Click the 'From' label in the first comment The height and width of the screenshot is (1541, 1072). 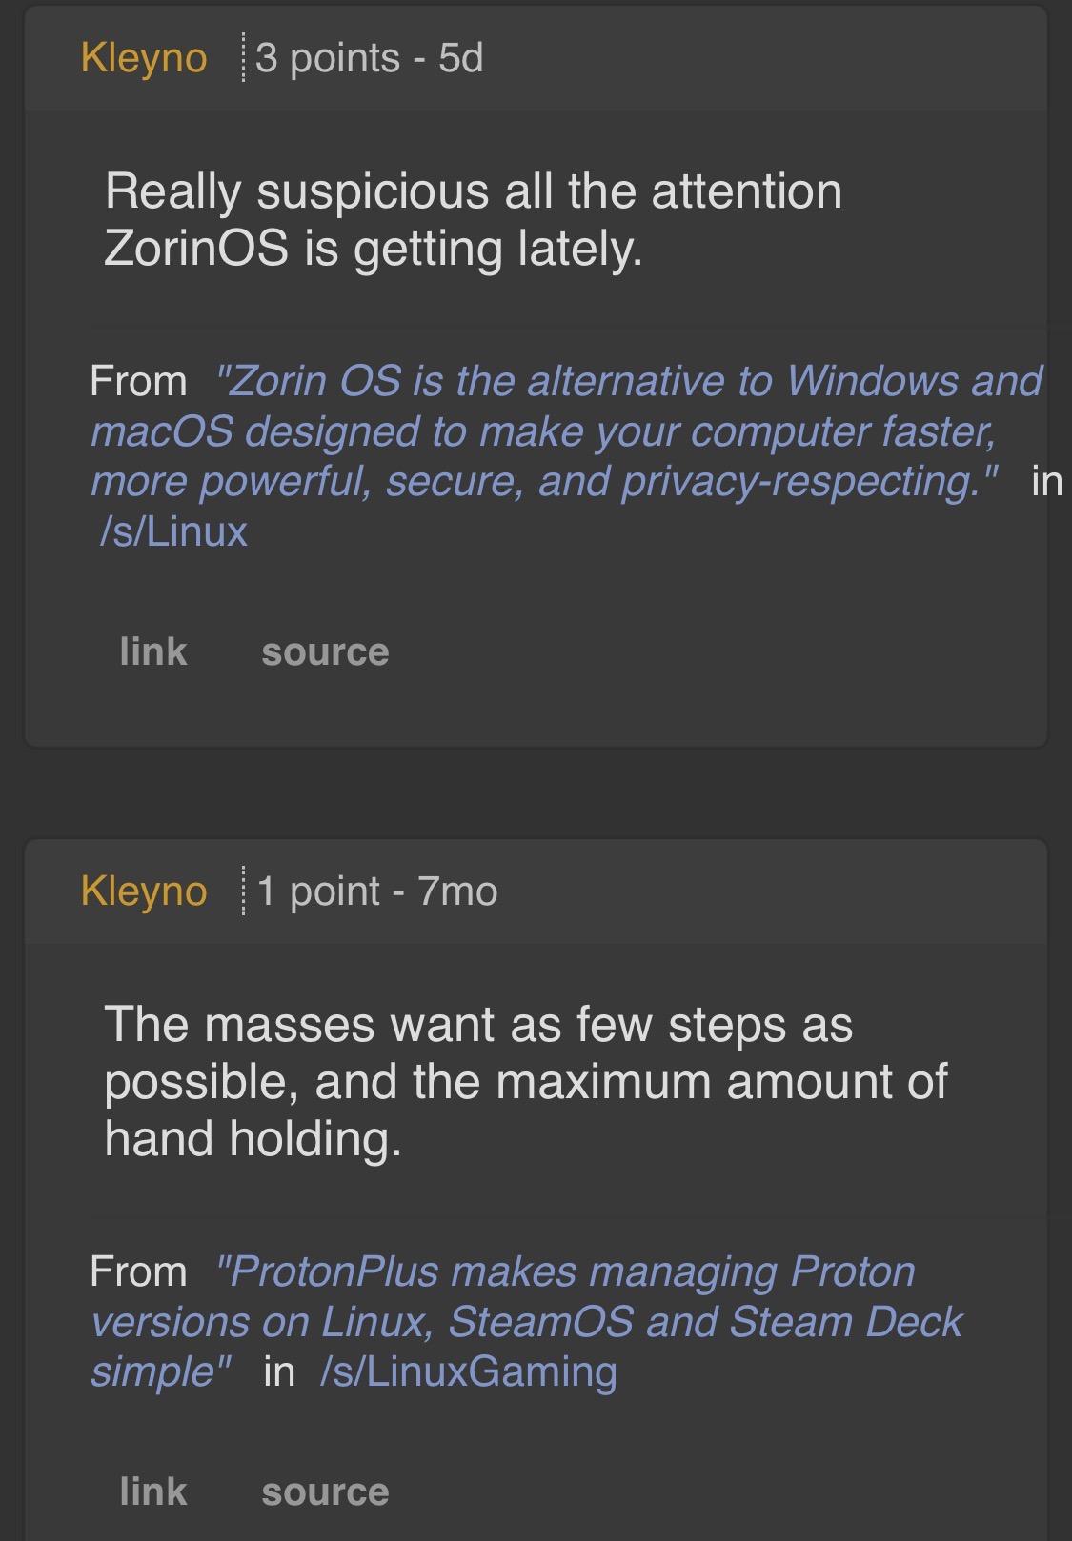point(137,381)
